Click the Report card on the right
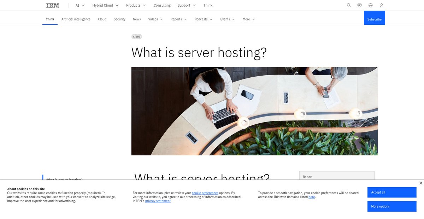Viewport: 424px width, 219px height. pyautogui.click(x=337, y=176)
